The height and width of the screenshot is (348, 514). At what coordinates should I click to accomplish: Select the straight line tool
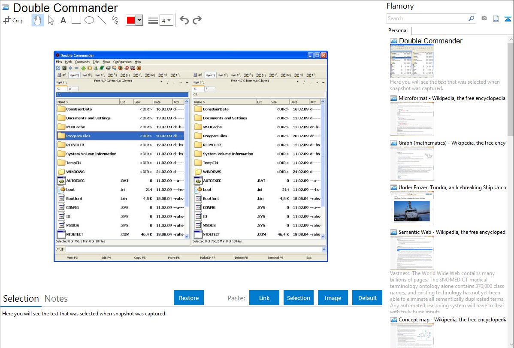[x=102, y=20]
